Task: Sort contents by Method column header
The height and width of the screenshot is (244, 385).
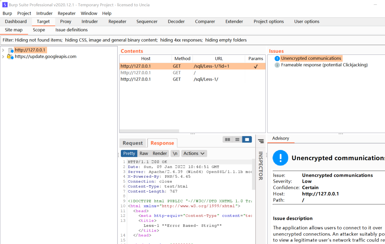Action: 182,59
